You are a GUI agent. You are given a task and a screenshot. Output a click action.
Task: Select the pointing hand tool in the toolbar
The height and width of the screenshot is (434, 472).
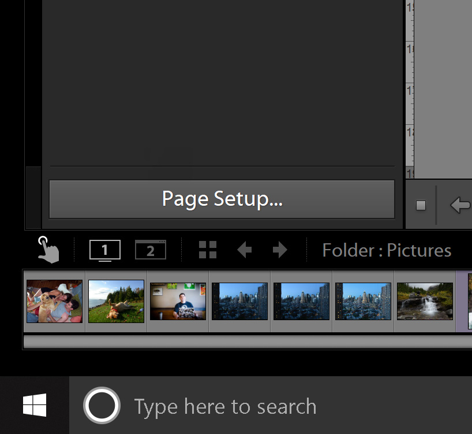click(x=48, y=250)
